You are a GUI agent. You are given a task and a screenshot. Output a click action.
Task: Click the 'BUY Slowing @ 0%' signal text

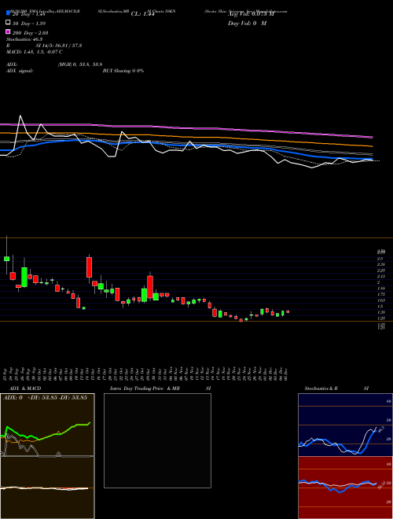pos(123,71)
